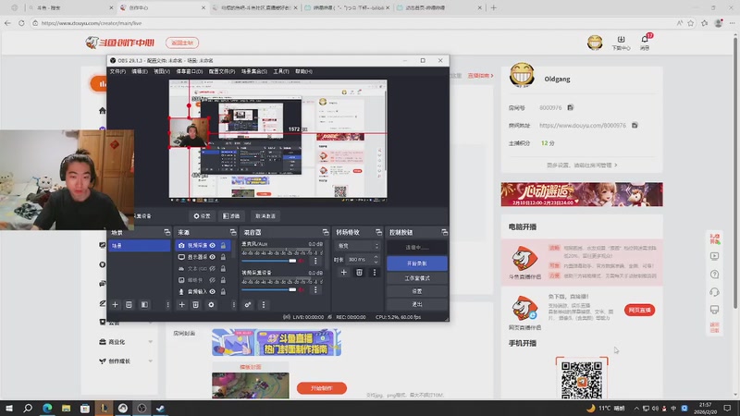This screenshot has width=740, height=416.
Task: Mute the 视频采集设备 audio channel
Action: tap(302, 289)
